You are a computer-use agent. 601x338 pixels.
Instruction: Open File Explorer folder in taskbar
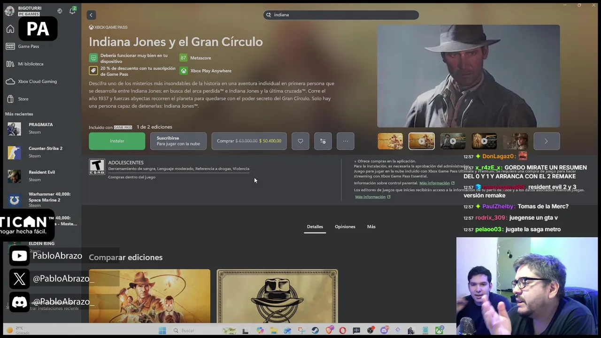(274, 330)
